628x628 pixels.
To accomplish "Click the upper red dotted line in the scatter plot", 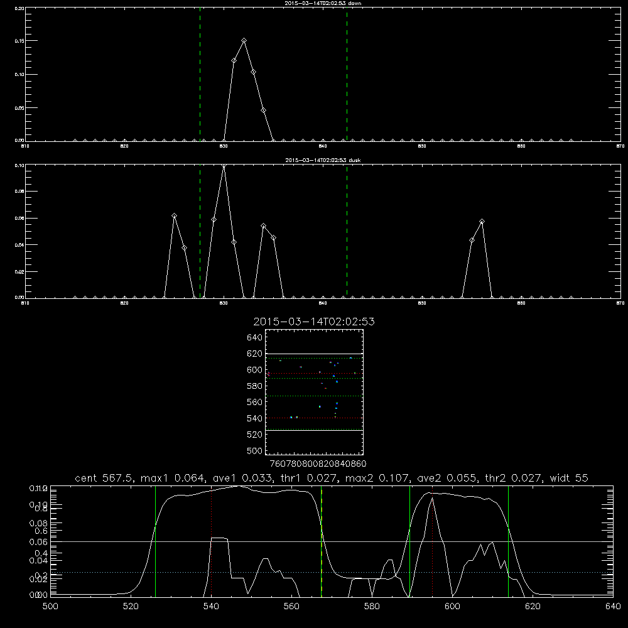I will (314, 374).
